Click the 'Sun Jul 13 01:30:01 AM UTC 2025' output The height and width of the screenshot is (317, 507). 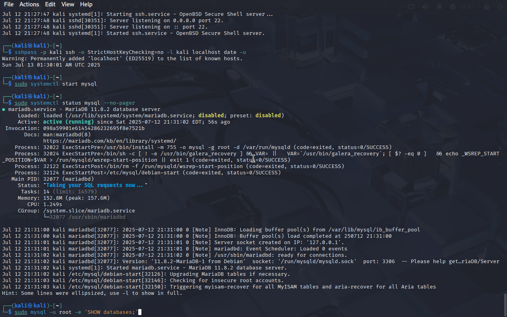click(x=51, y=65)
